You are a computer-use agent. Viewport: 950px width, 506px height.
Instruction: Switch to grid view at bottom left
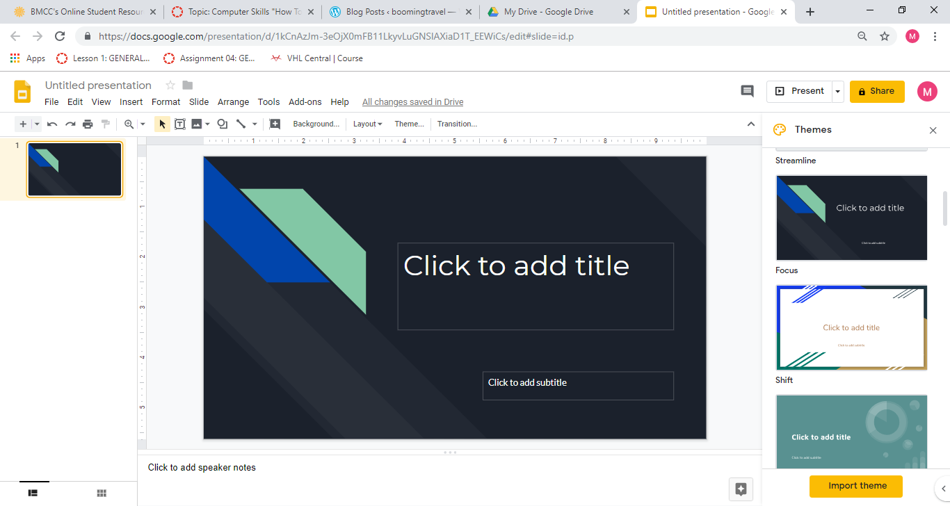coord(102,493)
